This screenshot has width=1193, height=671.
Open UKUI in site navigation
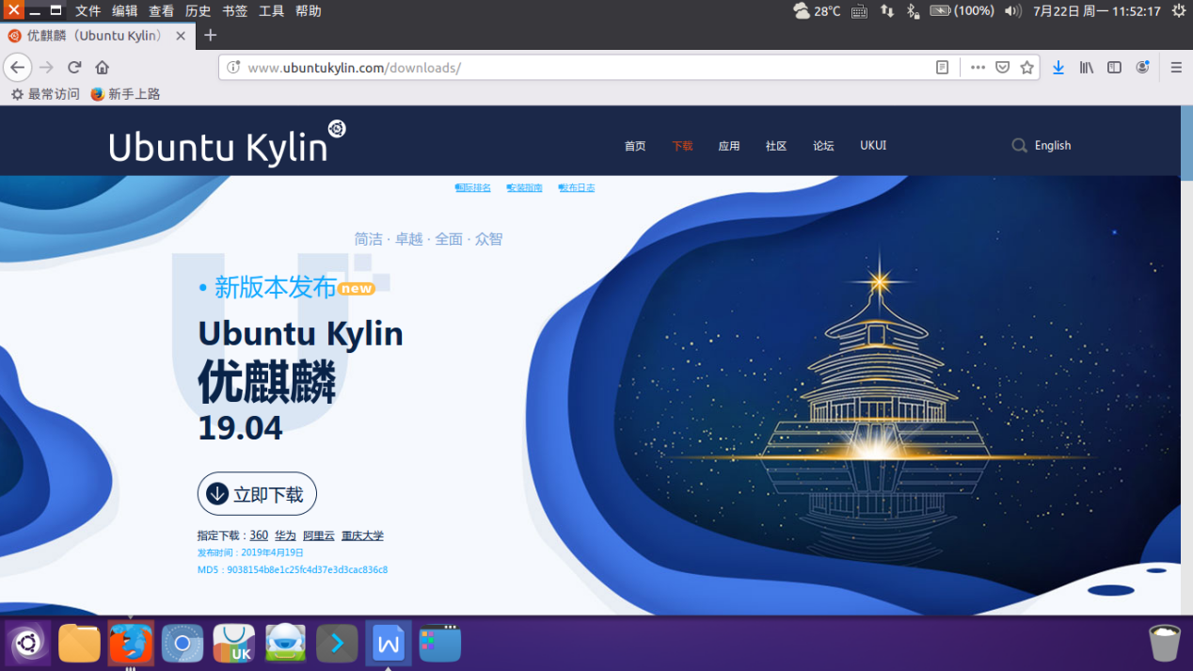tap(873, 146)
